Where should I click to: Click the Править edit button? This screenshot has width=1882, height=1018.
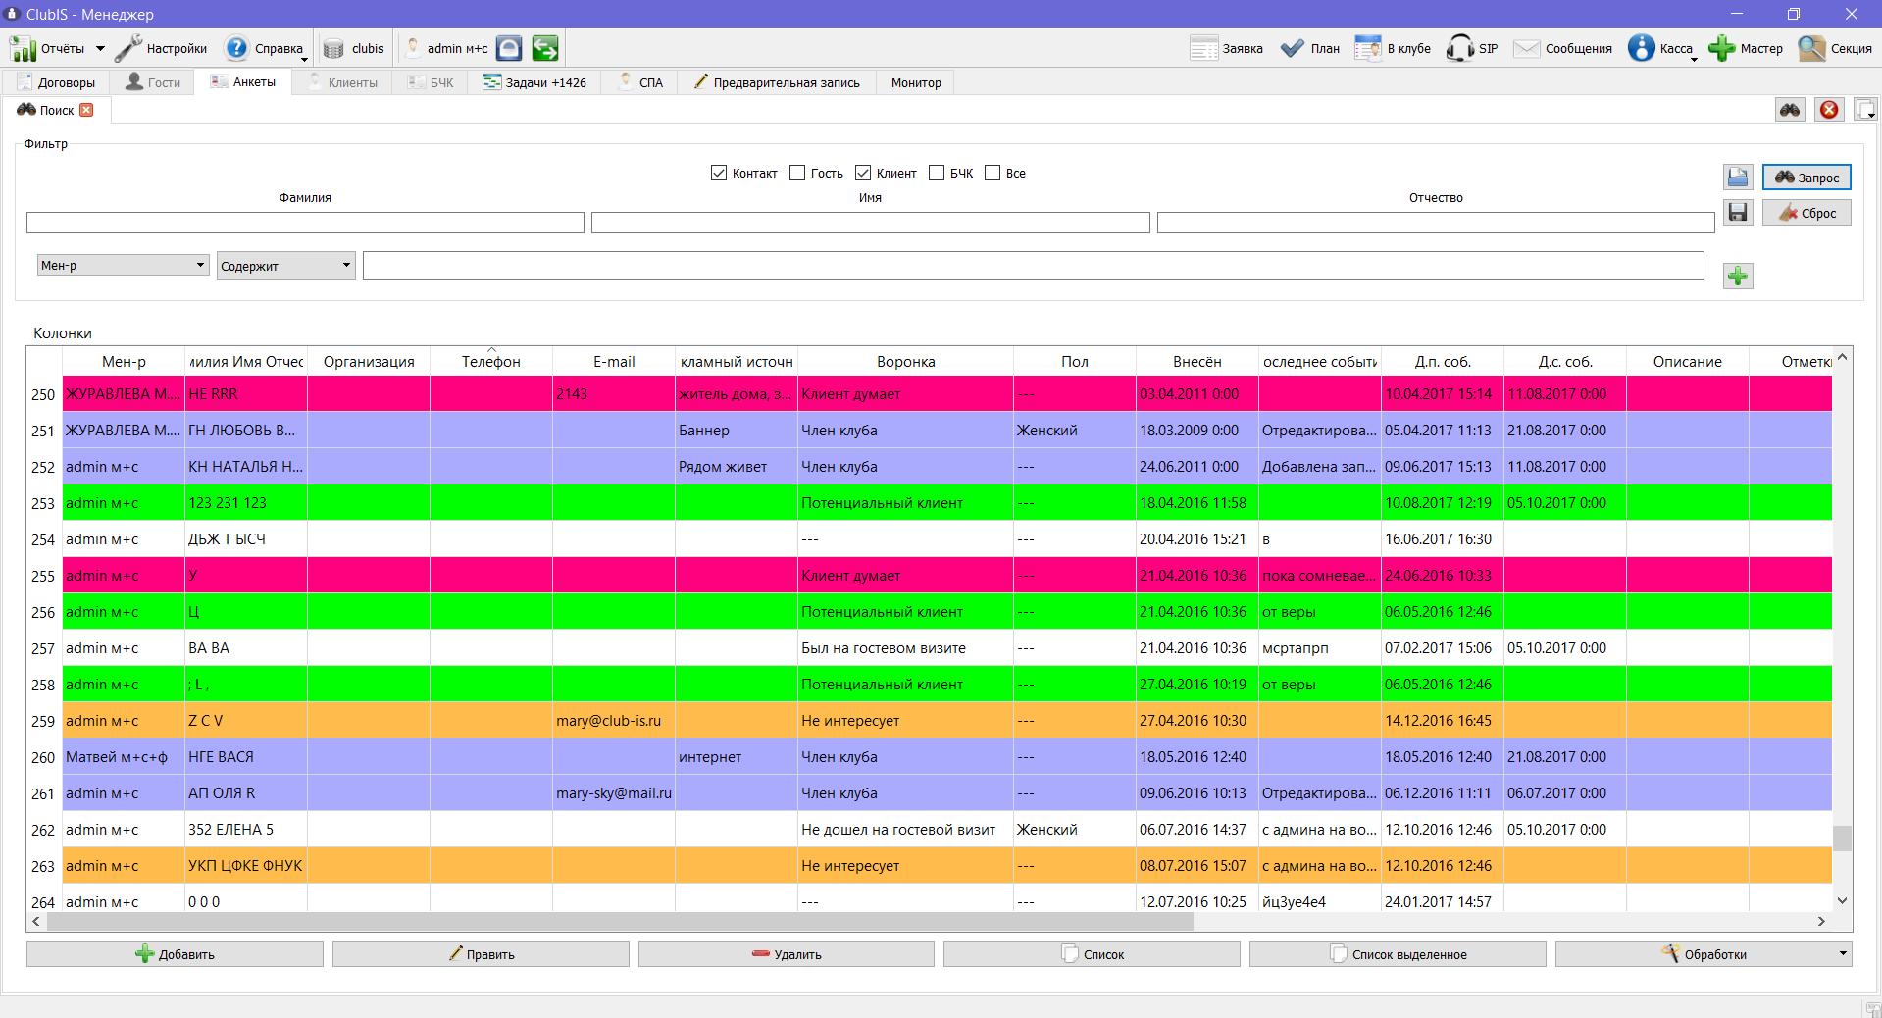[481, 953]
